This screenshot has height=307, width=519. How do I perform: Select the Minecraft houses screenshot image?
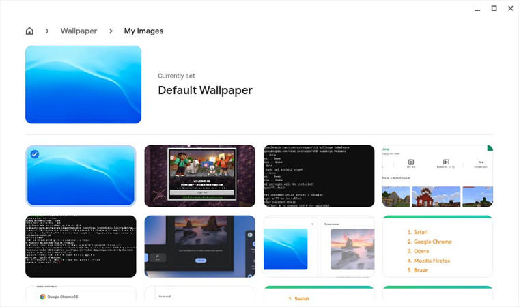pyautogui.click(x=438, y=175)
